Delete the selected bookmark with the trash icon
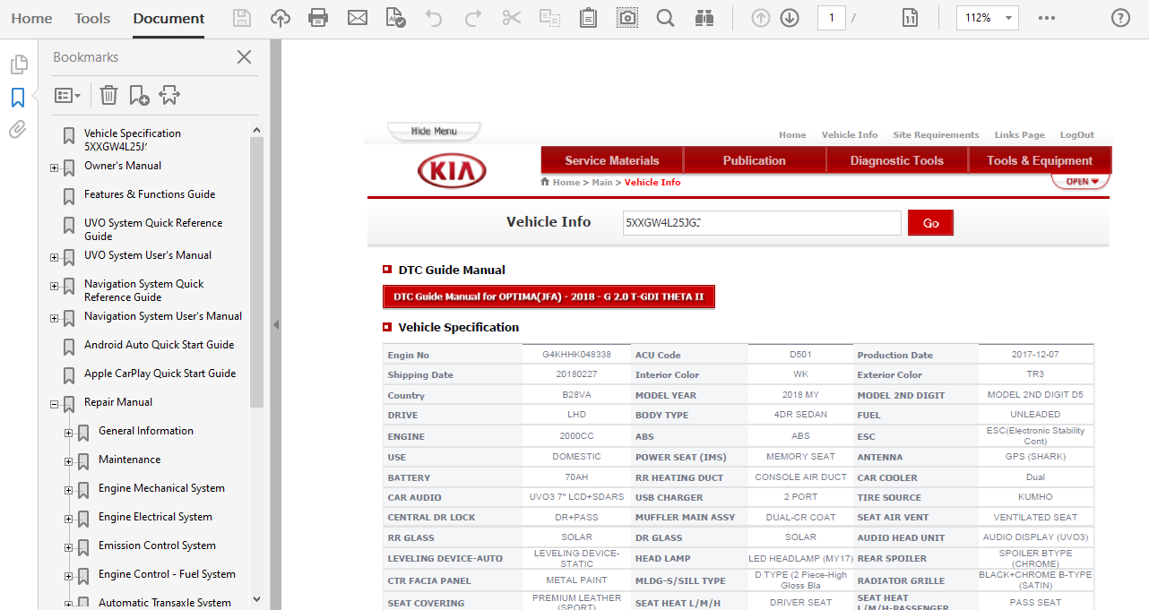This screenshot has height=610, width=1149. (x=108, y=95)
